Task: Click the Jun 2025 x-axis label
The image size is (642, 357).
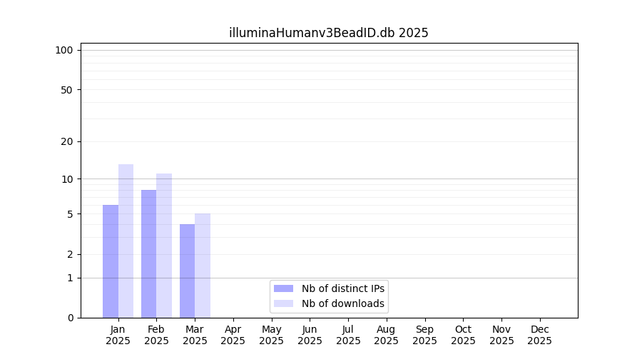Action: (x=310, y=335)
